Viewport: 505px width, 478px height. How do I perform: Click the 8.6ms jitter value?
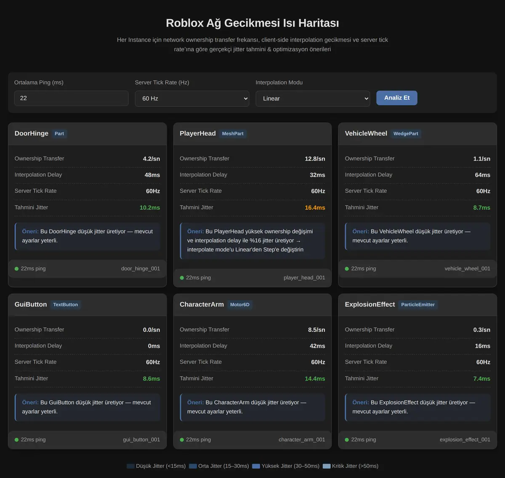click(151, 379)
